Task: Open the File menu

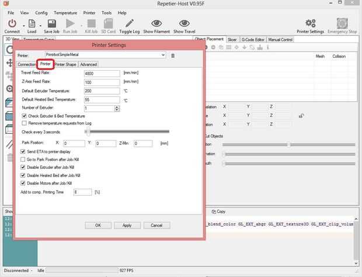Action: (11, 13)
